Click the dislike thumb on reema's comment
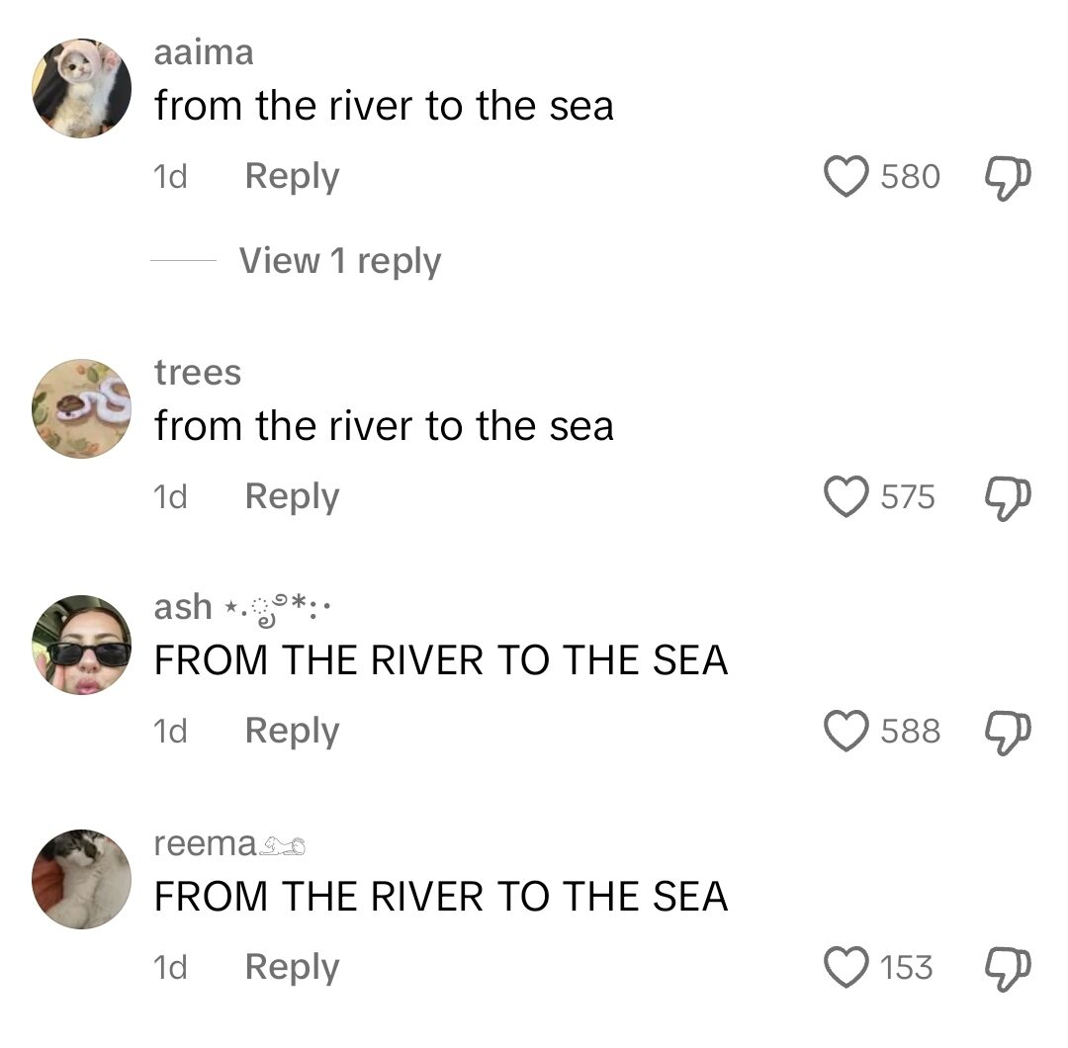Screen dimensions: 1068x1048 1009,967
